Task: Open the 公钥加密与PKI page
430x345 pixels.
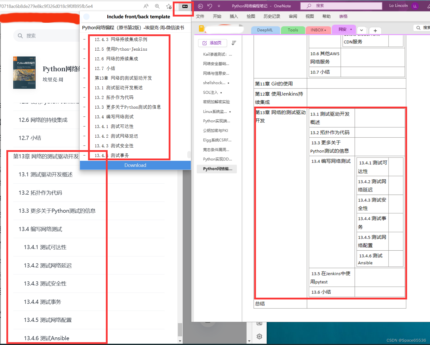Action: [216, 131]
